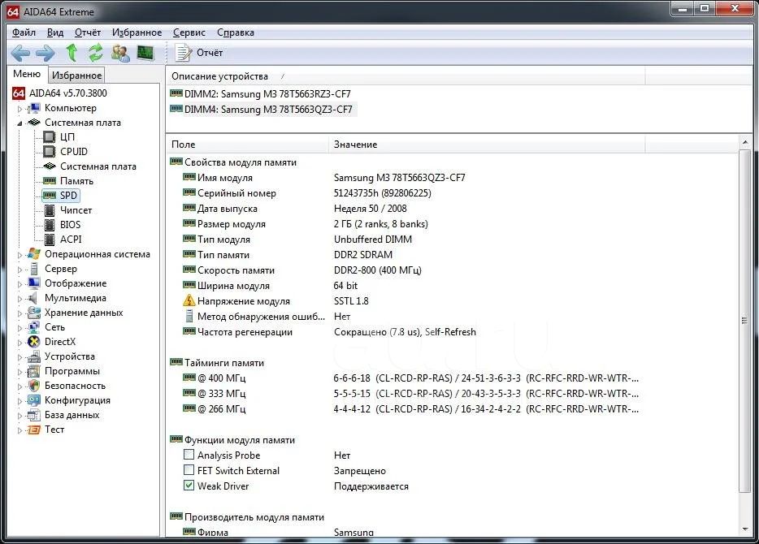Click the Мультимедиа speaker icon
The width and height of the screenshot is (759, 544).
pyautogui.click(x=33, y=298)
